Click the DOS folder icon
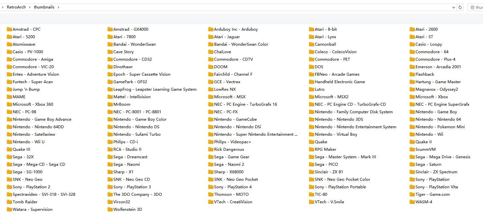This screenshot has width=483, height=217. click(311, 67)
